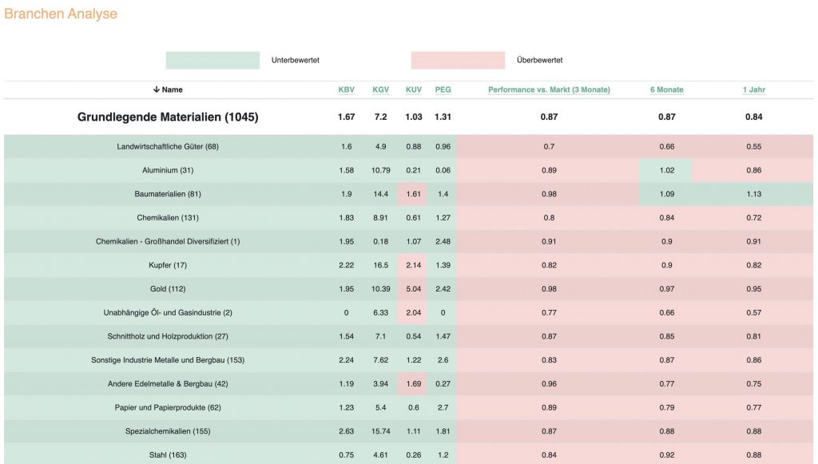Sort table by KGV column header
This screenshot has height=464, width=818.
point(380,90)
